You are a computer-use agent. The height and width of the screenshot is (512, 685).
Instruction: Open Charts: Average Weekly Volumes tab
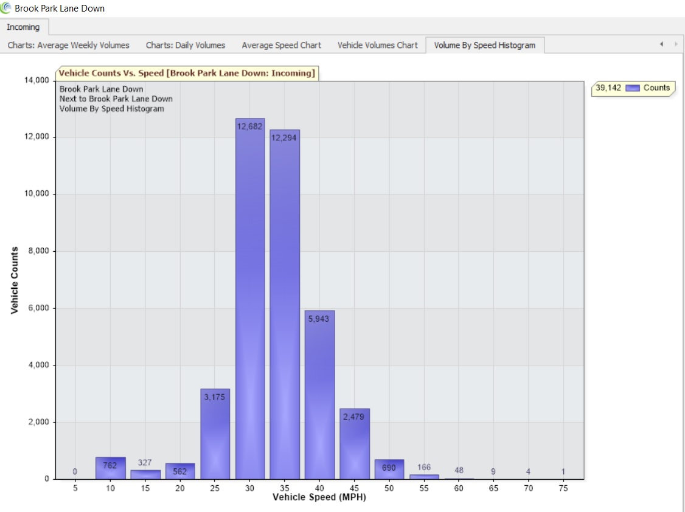[x=69, y=45]
